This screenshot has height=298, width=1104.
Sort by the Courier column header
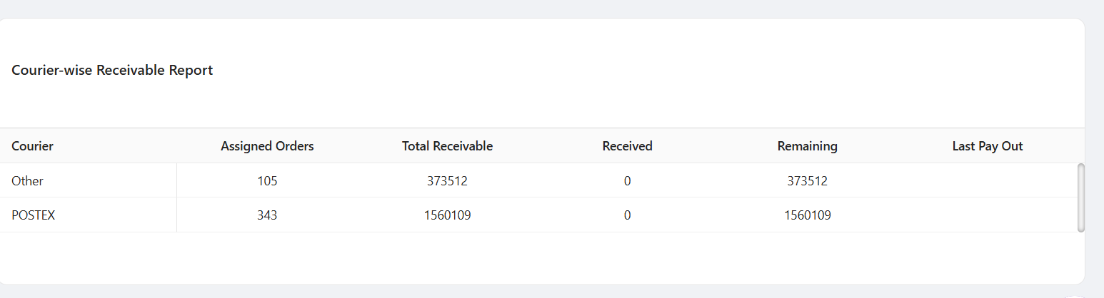32,146
